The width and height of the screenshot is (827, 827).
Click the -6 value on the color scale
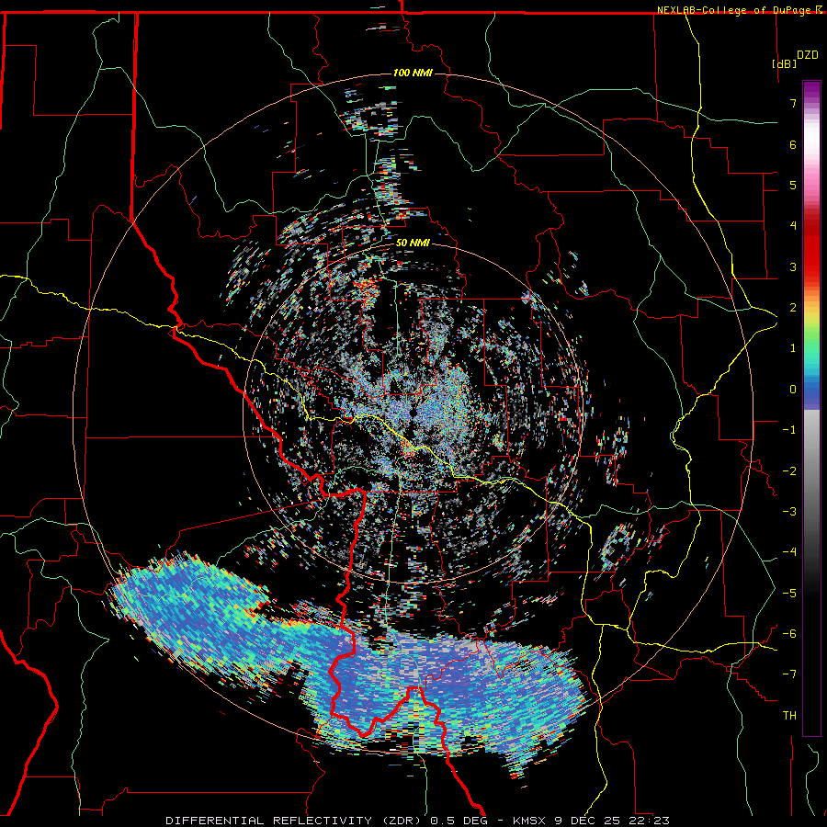(789, 634)
